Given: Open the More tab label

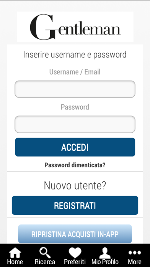Looking at the screenshot, I should coord(135,262).
